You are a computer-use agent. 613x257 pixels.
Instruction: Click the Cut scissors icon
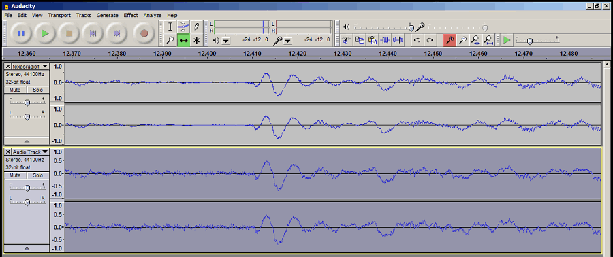pos(345,40)
